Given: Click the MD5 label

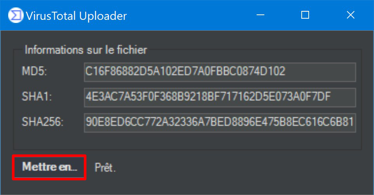Looking at the screenshot, I should pyautogui.click(x=34, y=71).
